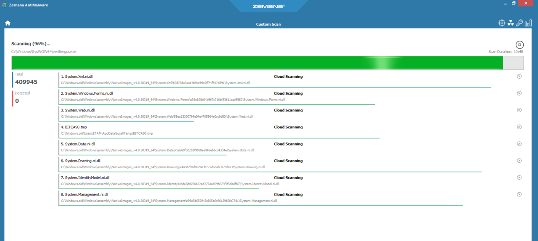This screenshot has height=241, width=538.
Task: Open the license key icon
Action: coord(520,23)
